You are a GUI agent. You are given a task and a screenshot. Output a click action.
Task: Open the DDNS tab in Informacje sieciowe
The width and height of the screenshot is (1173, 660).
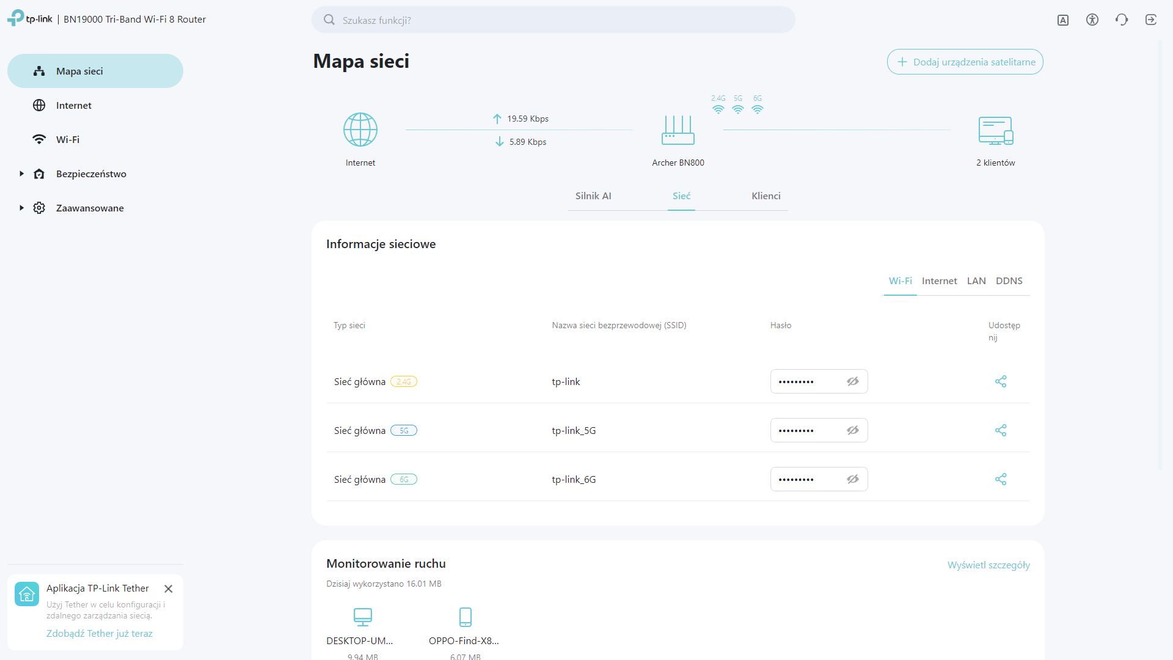[1009, 281]
